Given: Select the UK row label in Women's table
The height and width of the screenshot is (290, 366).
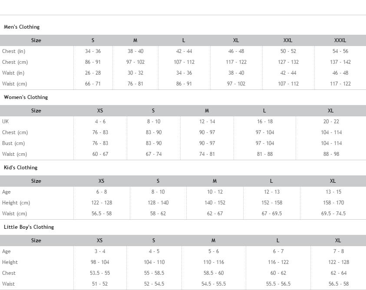Looking at the screenshot, I should 5,122.
